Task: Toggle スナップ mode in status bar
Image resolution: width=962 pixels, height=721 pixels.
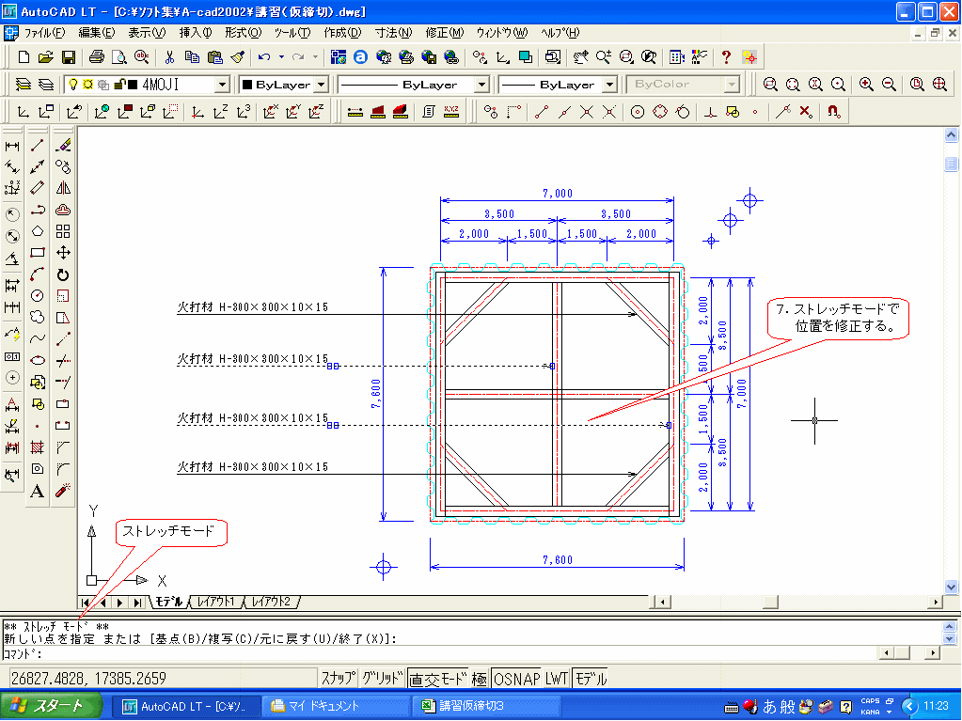Action: coord(338,678)
